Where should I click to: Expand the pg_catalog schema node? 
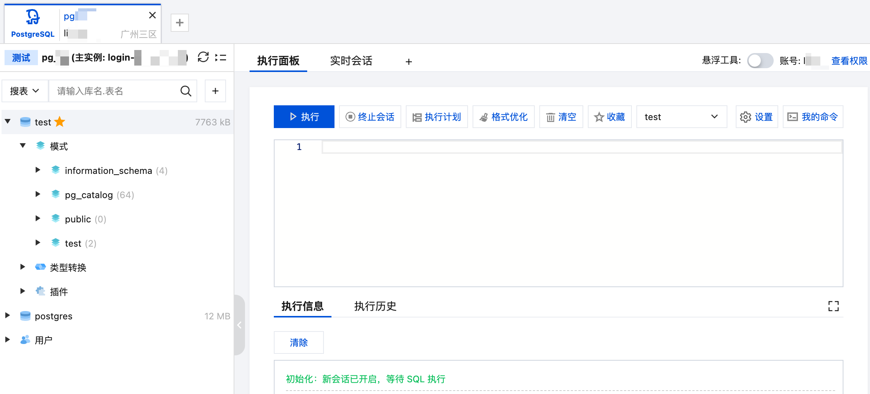[38, 194]
